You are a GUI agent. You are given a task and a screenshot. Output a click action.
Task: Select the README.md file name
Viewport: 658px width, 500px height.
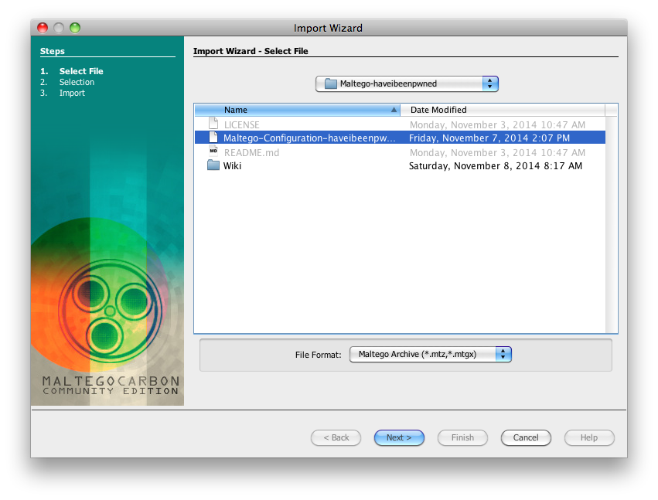click(251, 153)
